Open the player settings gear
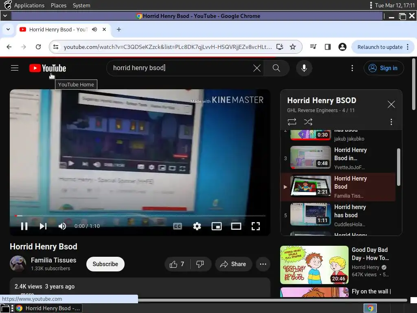 pos(197,226)
